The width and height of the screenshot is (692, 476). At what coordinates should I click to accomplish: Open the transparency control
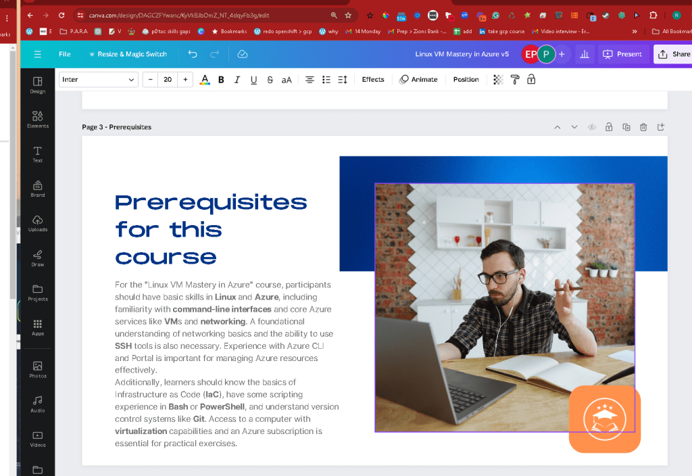tap(498, 80)
